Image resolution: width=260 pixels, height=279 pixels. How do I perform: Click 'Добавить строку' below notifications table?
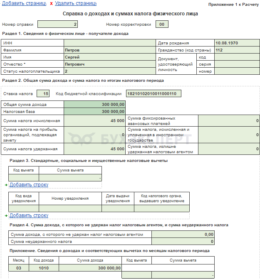(x=29, y=215)
